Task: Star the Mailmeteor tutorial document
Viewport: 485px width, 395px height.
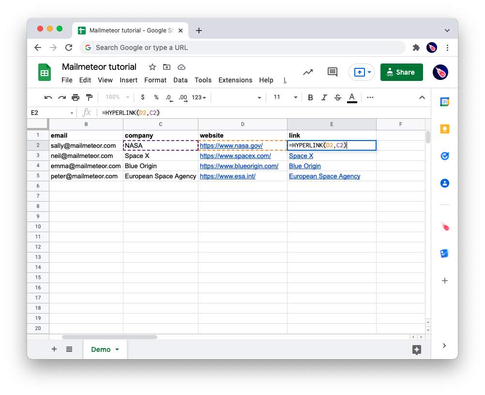Action: [152, 67]
